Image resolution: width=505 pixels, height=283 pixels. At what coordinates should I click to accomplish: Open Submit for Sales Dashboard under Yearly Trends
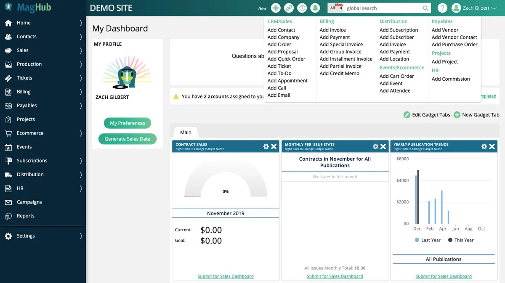coord(444,276)
